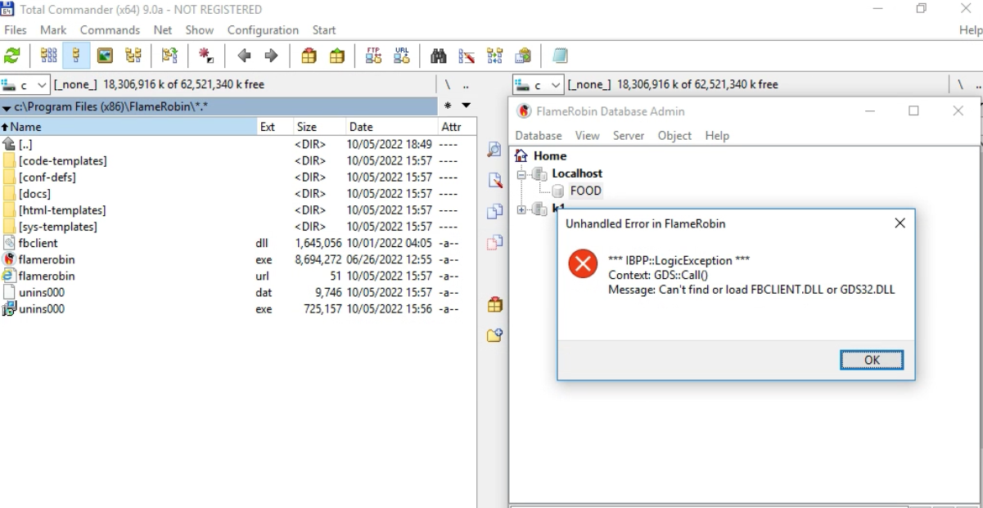Open the directory hotlist asterisk button
This screenshot has width=983, height=508.
click(449, 106)
